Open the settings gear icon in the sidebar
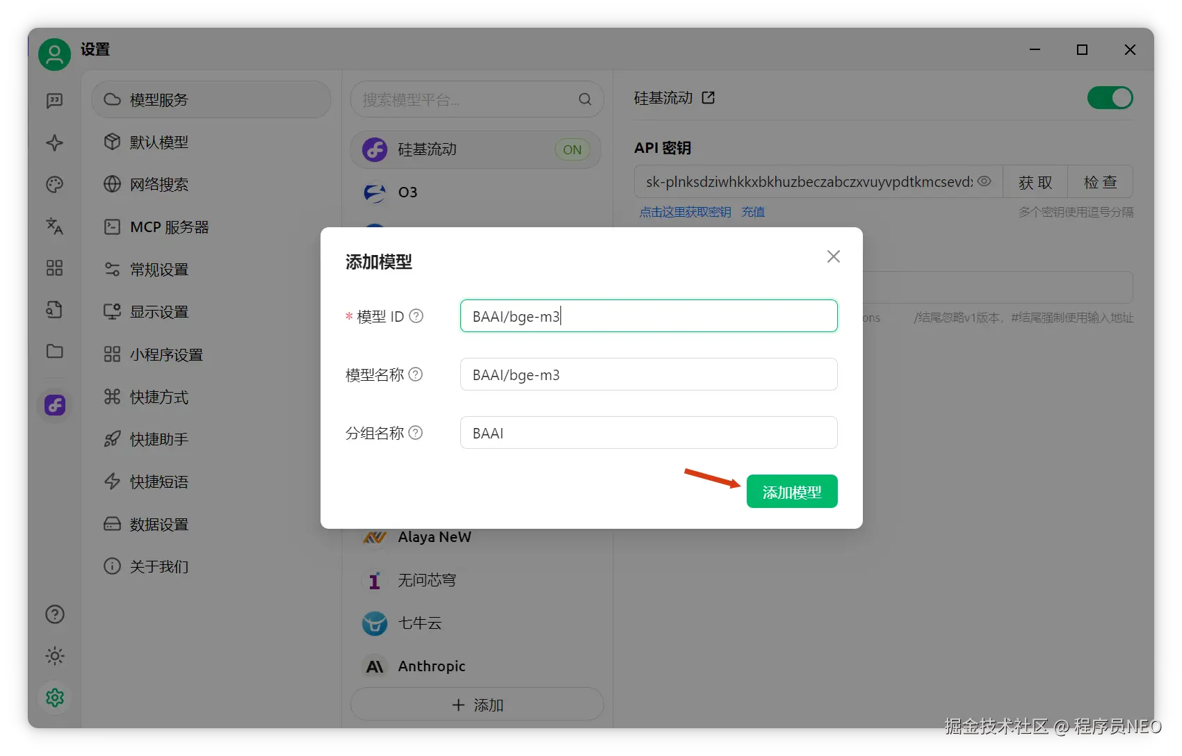Viewport: 1182px width, 756px height. [55, 698]
